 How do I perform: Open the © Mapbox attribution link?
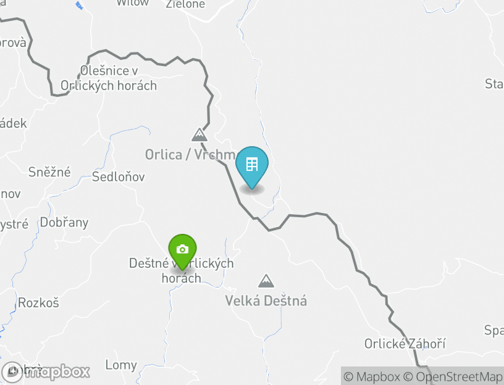tap(372, 376)
